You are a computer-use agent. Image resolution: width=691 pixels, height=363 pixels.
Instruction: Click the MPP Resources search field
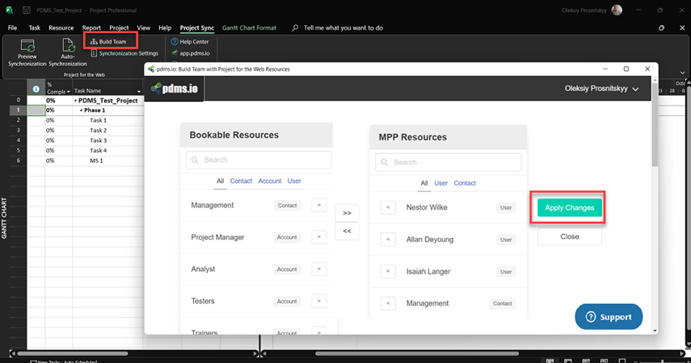449,162
